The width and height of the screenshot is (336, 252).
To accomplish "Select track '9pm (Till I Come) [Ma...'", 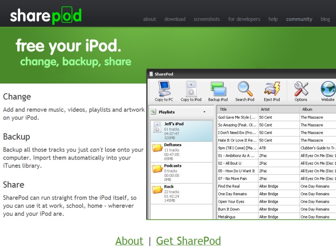I will point(237,148).
